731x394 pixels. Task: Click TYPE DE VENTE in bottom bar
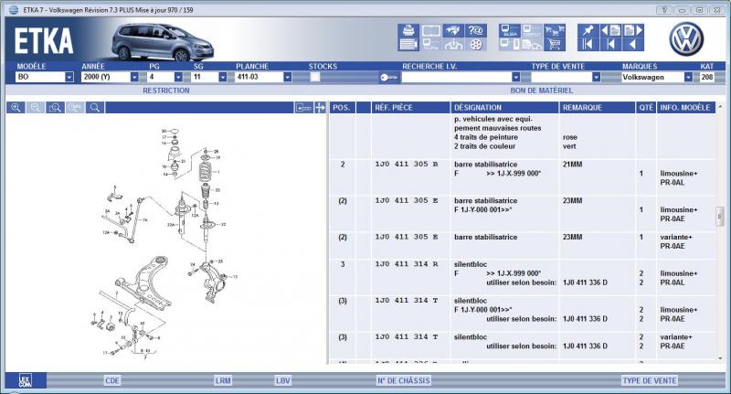pyautogui.click(x=650, y=380)
